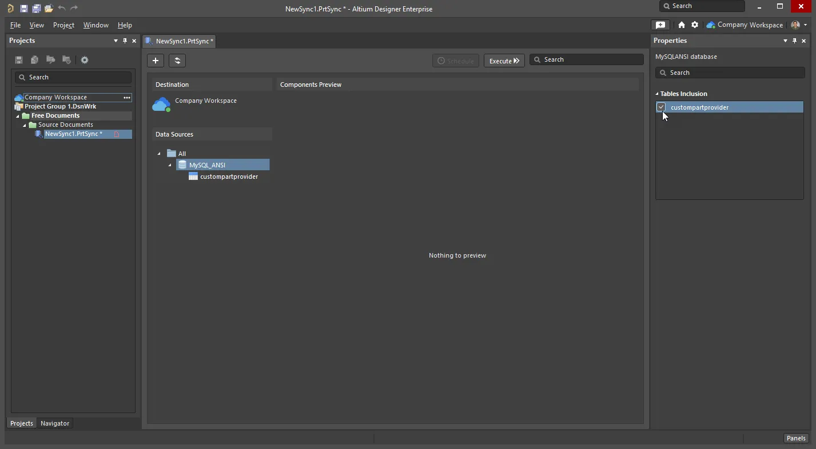Open the Home page icon

coord(682,25)
